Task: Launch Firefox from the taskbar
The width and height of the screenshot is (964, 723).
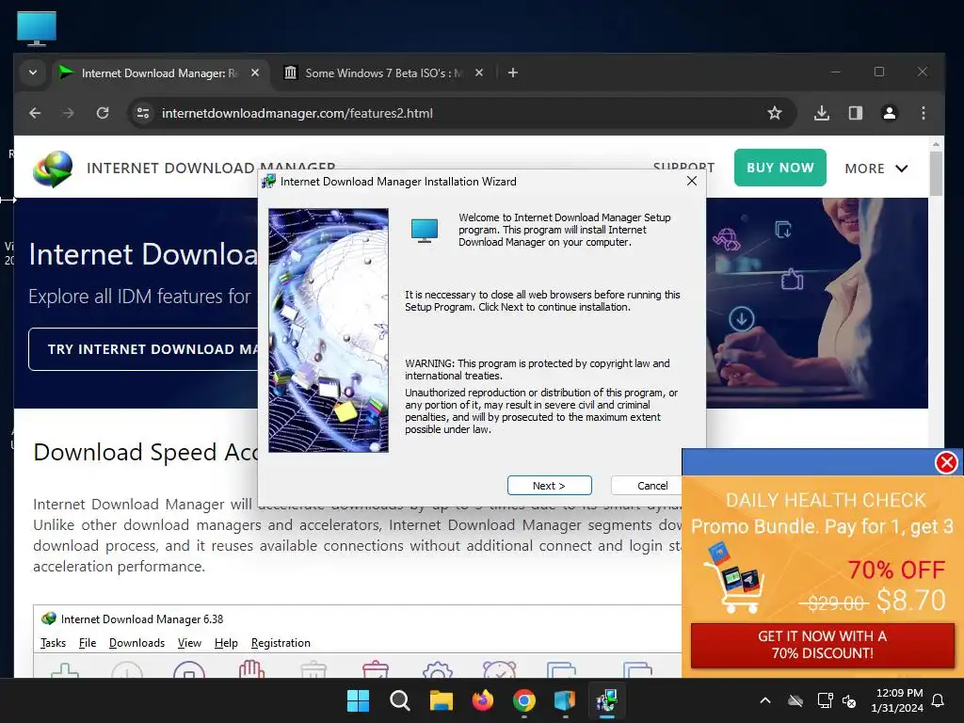Action: [483, 700]
